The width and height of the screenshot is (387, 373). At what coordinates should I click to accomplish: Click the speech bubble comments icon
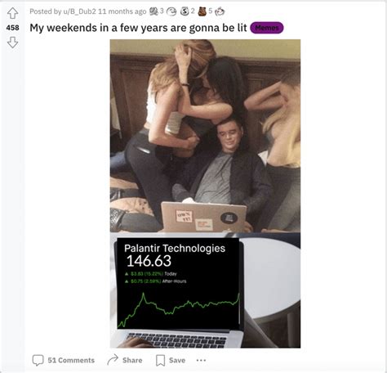pos(38,360)
